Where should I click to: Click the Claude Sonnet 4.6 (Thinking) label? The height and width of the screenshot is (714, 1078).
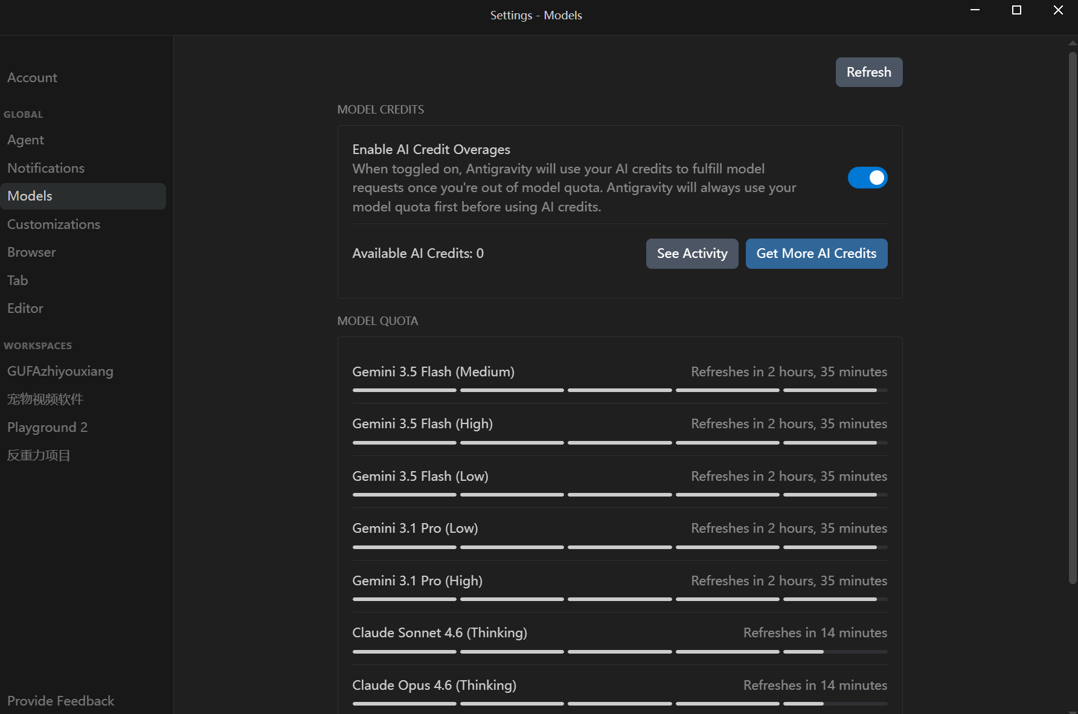pyautogui.click(x=440, y=632)
